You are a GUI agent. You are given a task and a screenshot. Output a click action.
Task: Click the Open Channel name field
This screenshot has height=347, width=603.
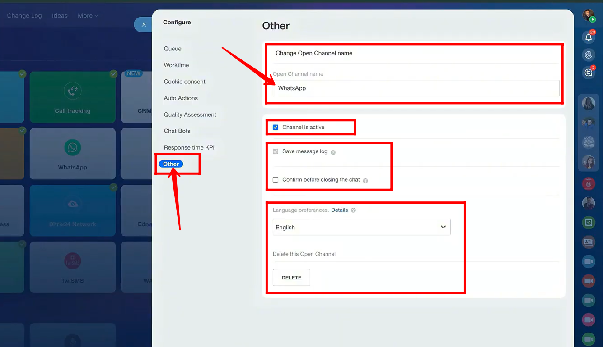[416, 88]
